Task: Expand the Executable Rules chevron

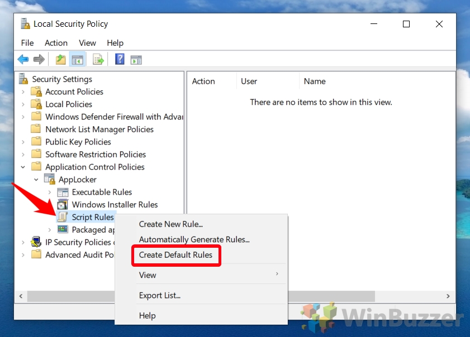Action: [49, 192]
